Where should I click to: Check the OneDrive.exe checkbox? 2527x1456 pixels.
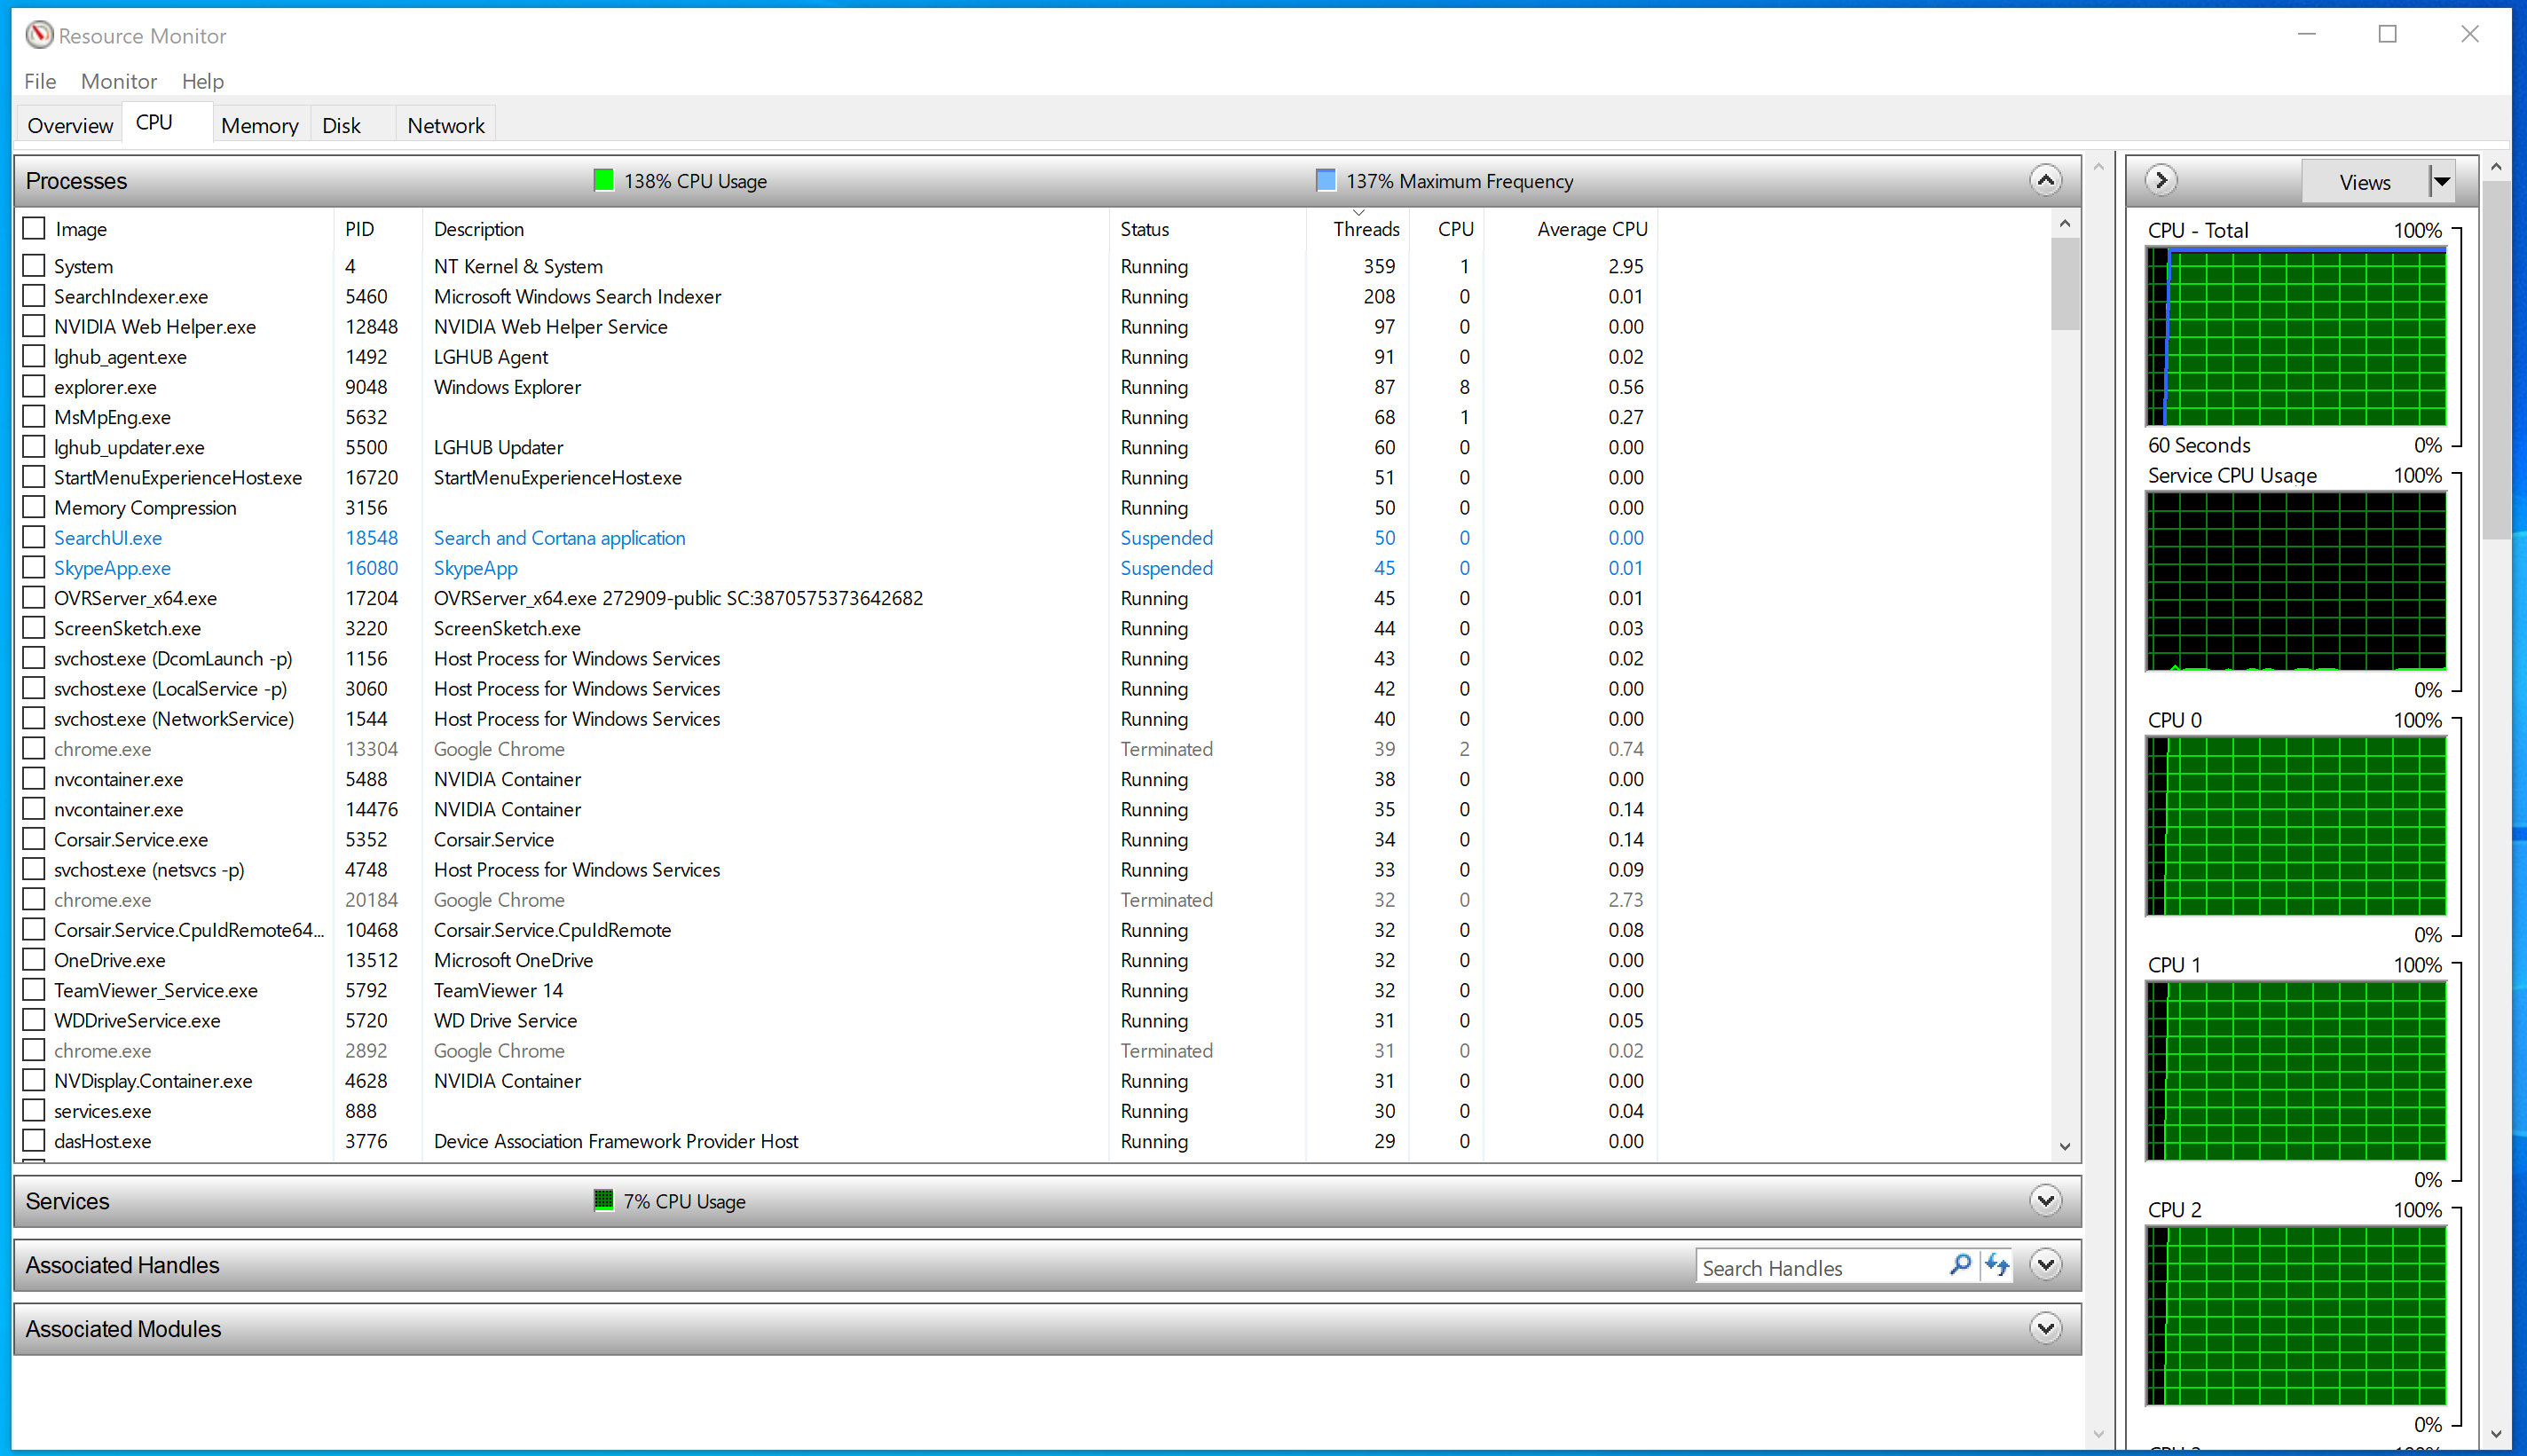[34, 959]
